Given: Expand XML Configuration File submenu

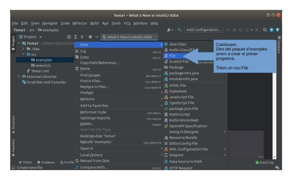Looking at the screenshot, I should (x=195, y=149).
